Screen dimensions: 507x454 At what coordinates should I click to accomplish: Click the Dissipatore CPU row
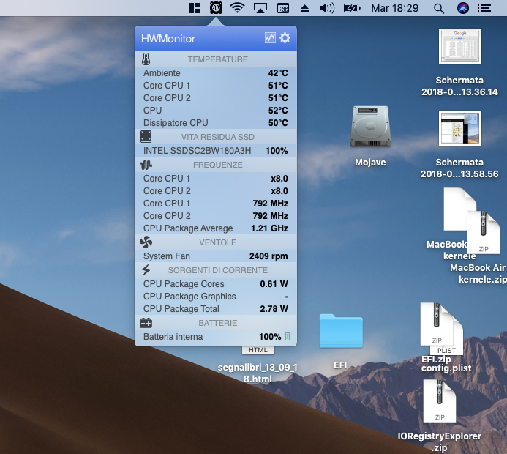pyautogui.click(x=216, y=122)
